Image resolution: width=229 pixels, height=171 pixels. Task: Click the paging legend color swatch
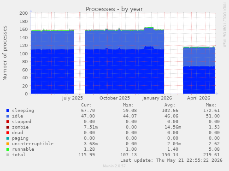(x=8, y=138)
